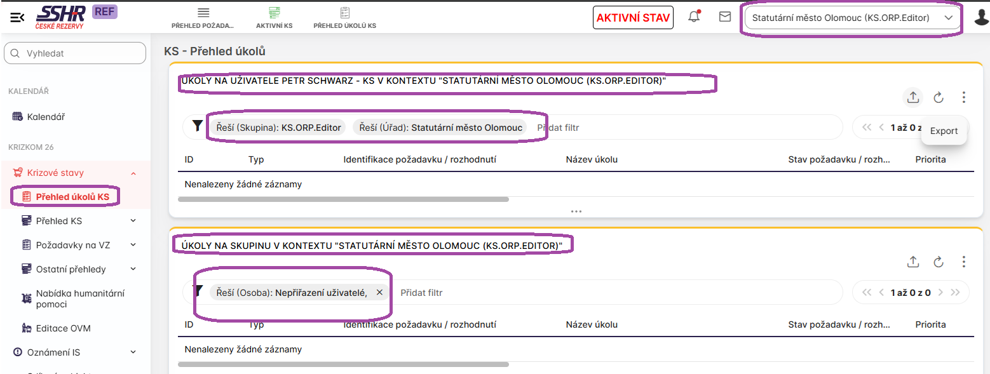
Task: Open Kalendář in the sidebar
Action: click(45, 117)
